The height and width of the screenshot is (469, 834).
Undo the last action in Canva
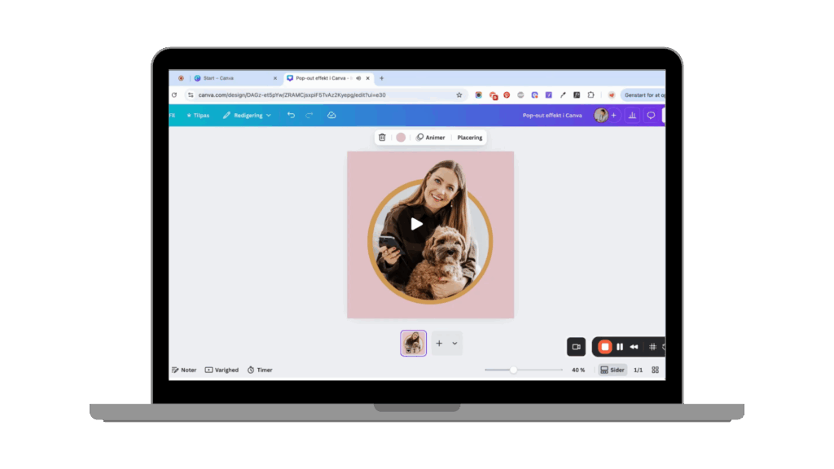click(x=291, y=116)
